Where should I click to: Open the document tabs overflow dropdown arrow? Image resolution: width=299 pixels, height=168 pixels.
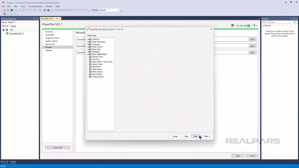click(x=259, y=19)
